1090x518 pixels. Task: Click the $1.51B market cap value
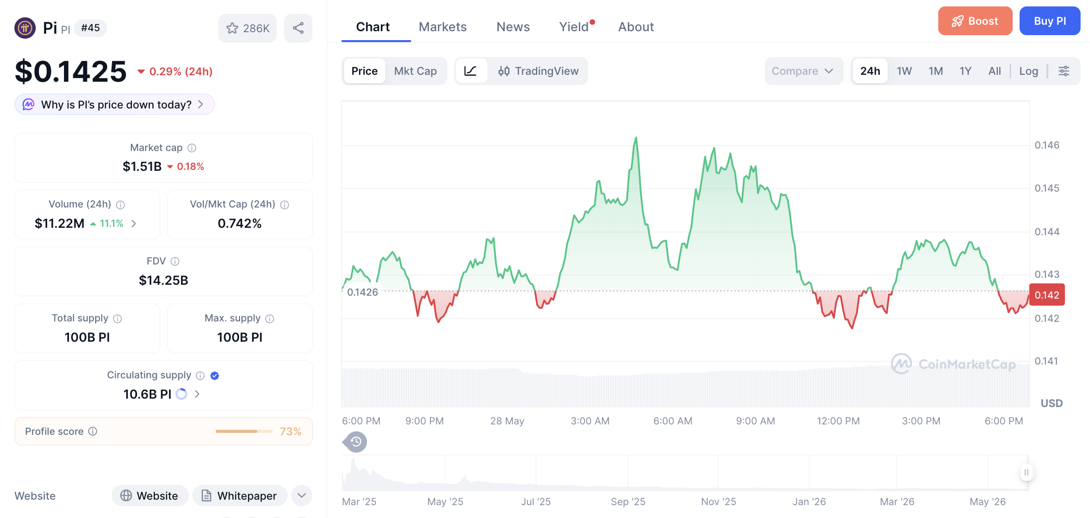point(142,166)
